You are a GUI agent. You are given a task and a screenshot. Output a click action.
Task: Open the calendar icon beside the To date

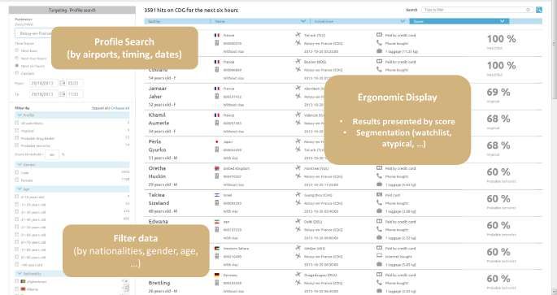point(62,94)
